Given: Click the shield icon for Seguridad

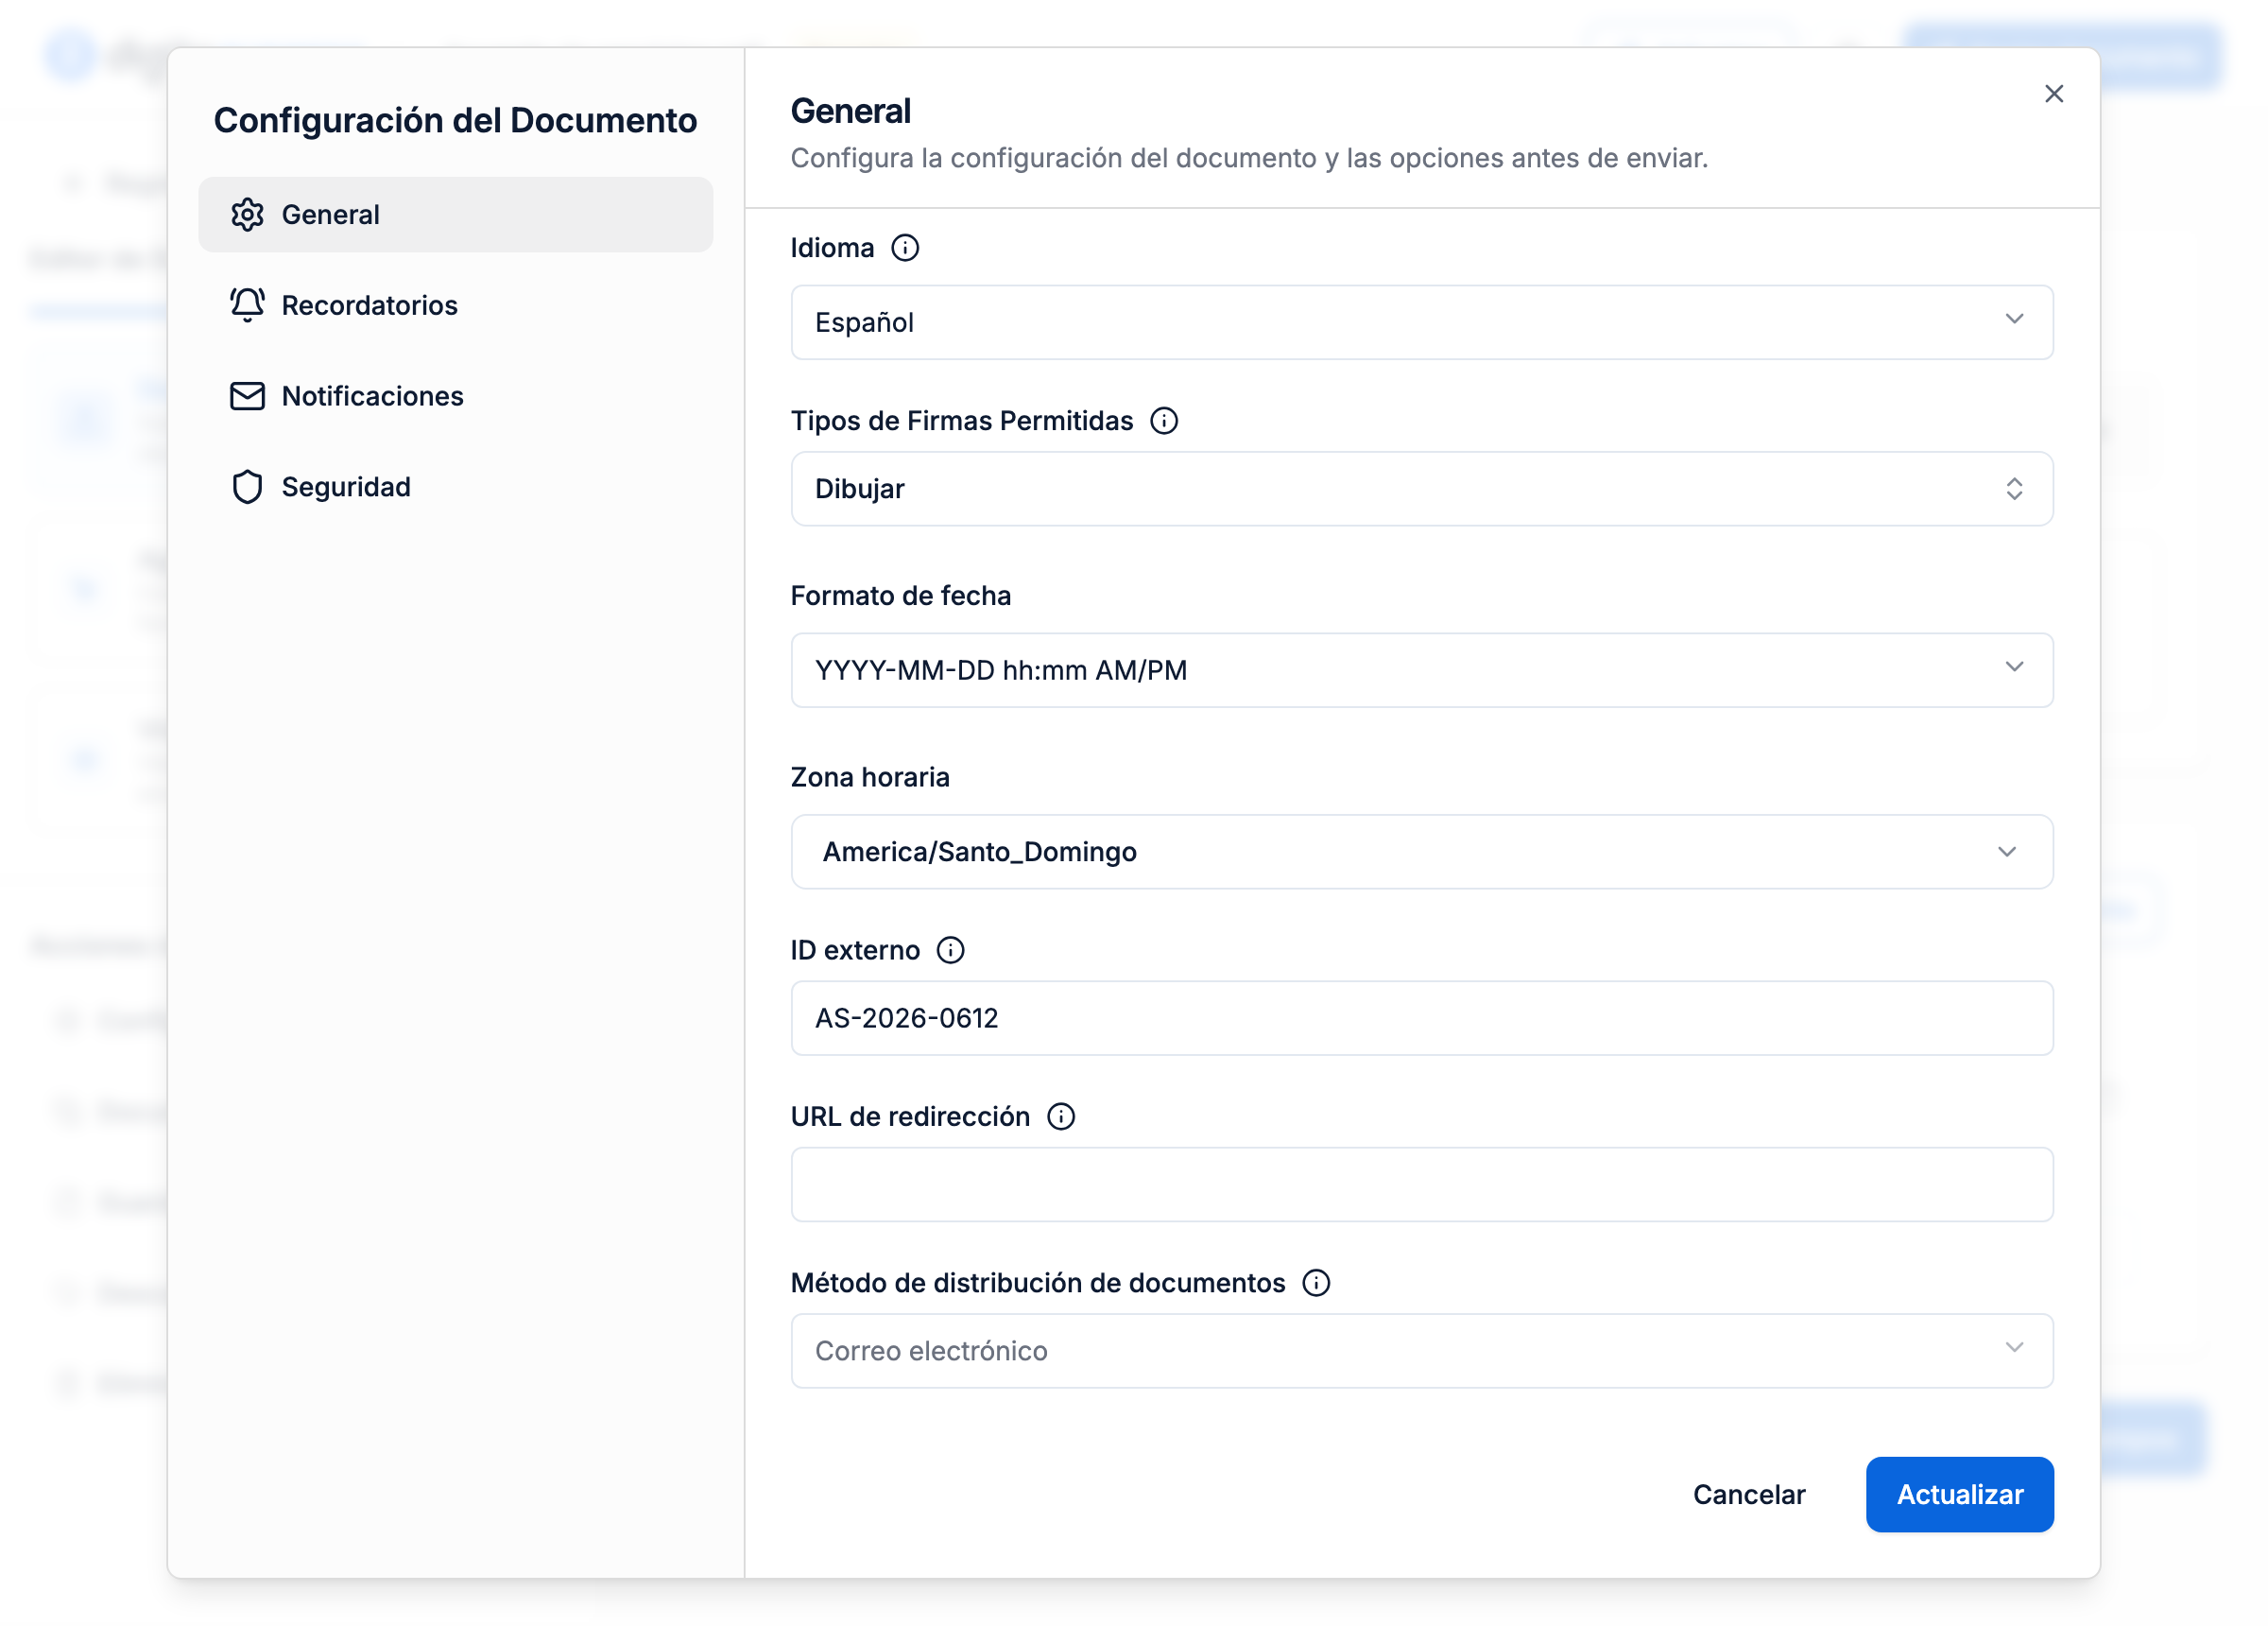Looking at the screenshot, I should [247, 487].
